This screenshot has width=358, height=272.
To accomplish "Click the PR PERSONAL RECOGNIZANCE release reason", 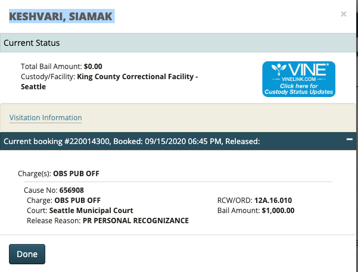I will coord(136,221).
